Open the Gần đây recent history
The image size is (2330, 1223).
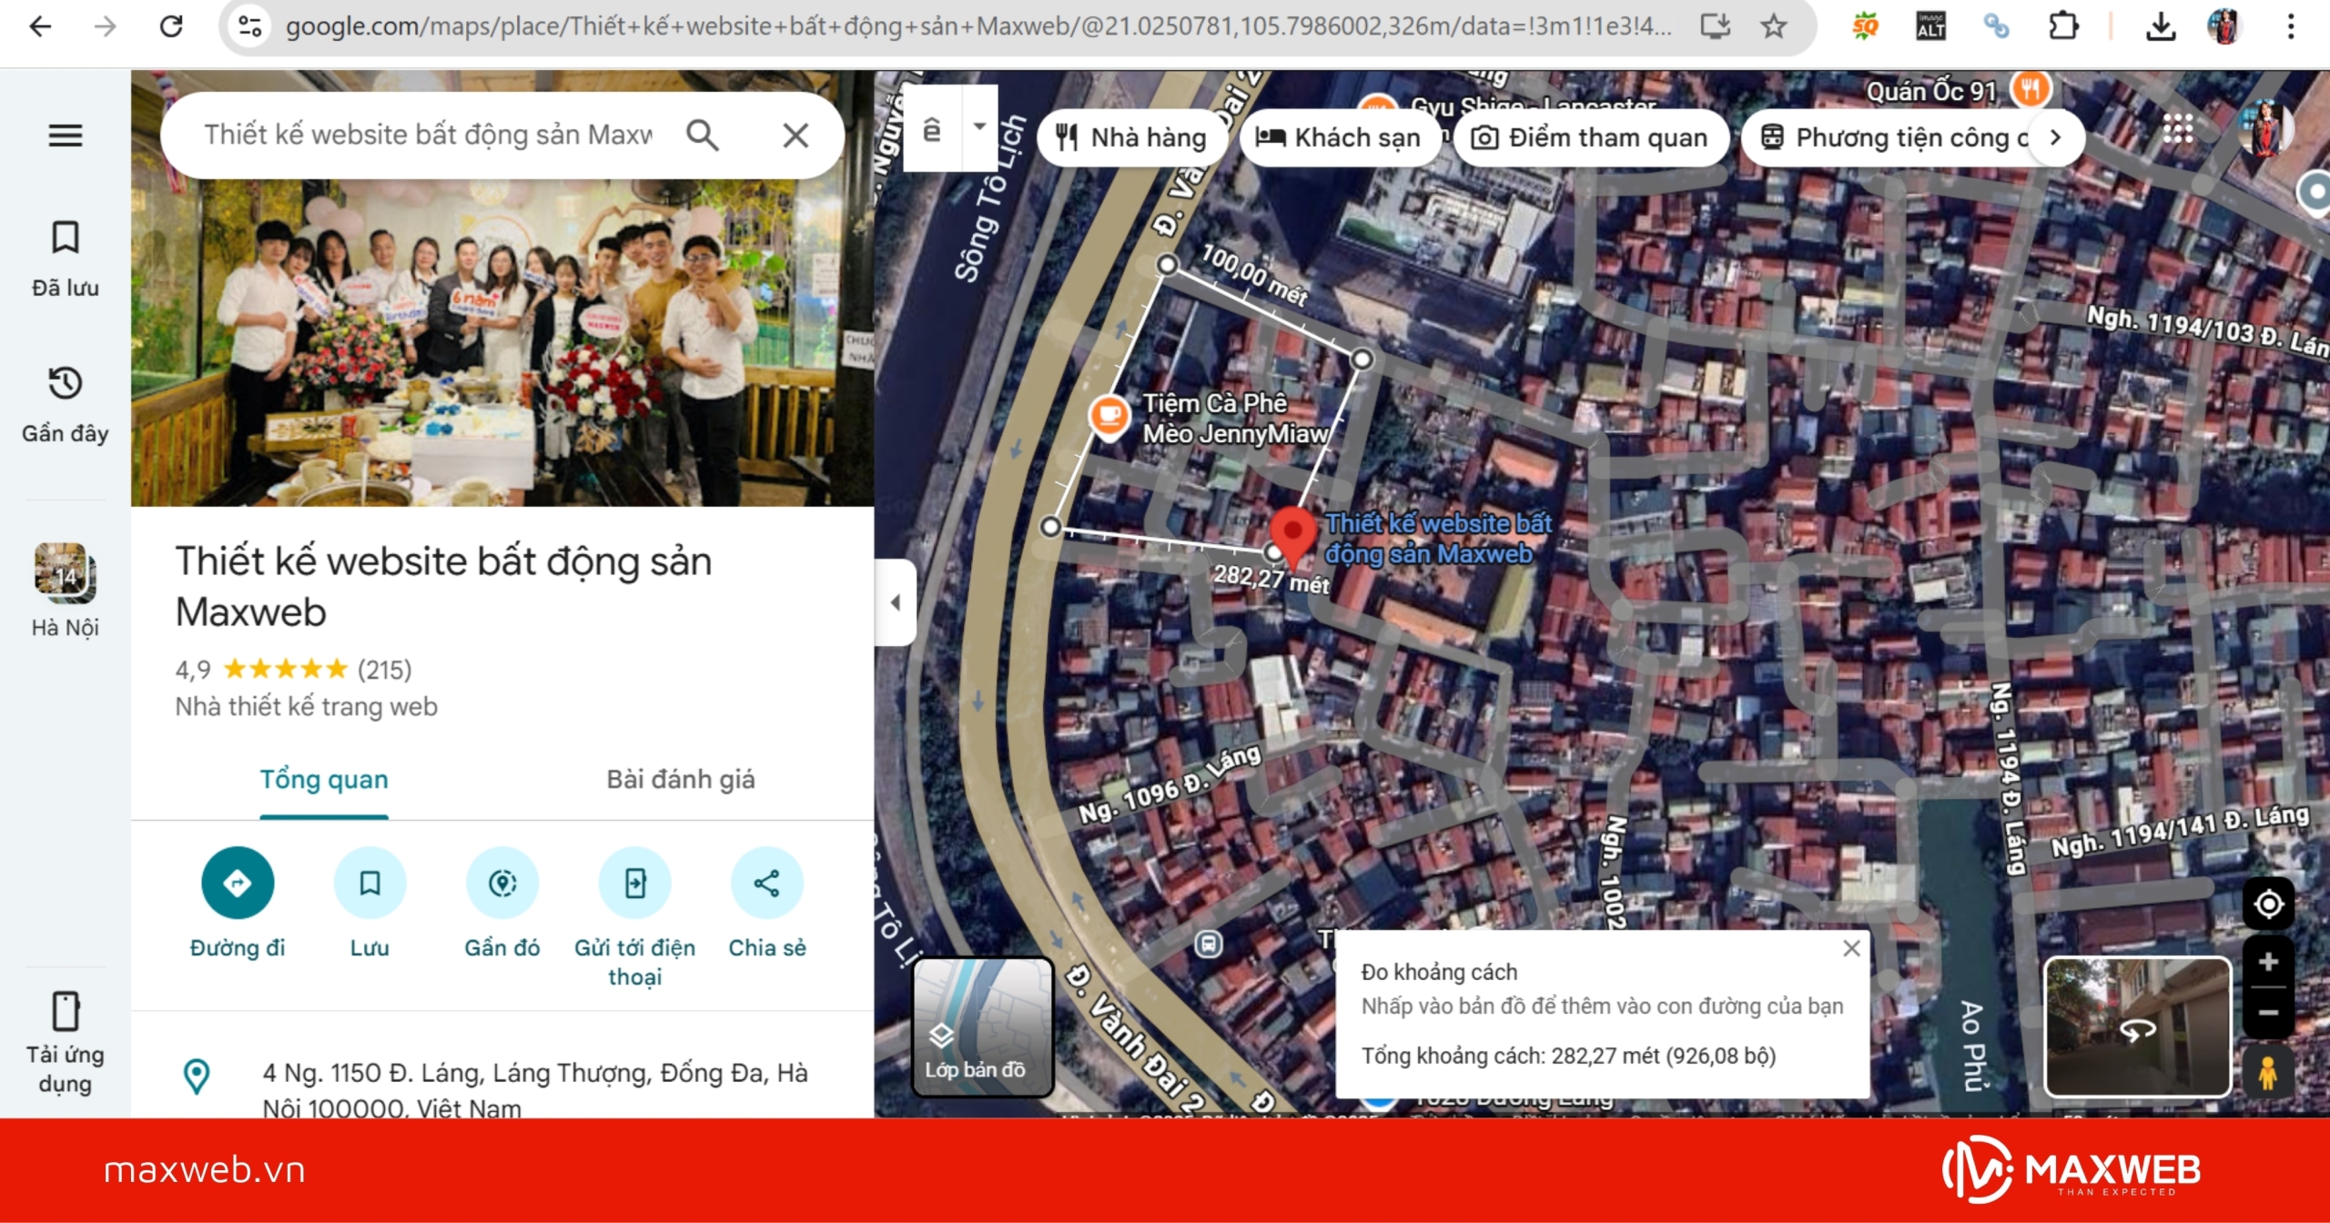click(x=66, y=405)
